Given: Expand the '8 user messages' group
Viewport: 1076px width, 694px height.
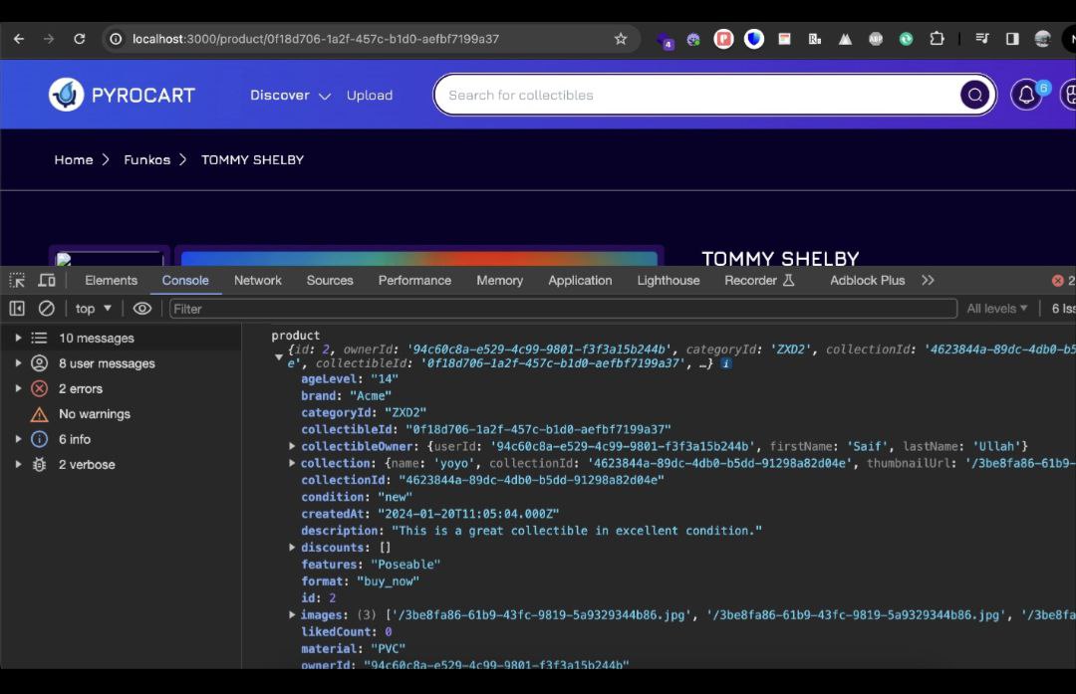Looking at the screenshot, I should pyautogui.click(x=19, y=363).
